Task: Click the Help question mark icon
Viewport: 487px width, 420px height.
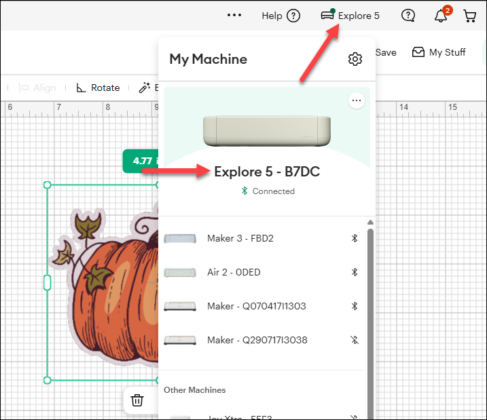Action: point(293,16)
